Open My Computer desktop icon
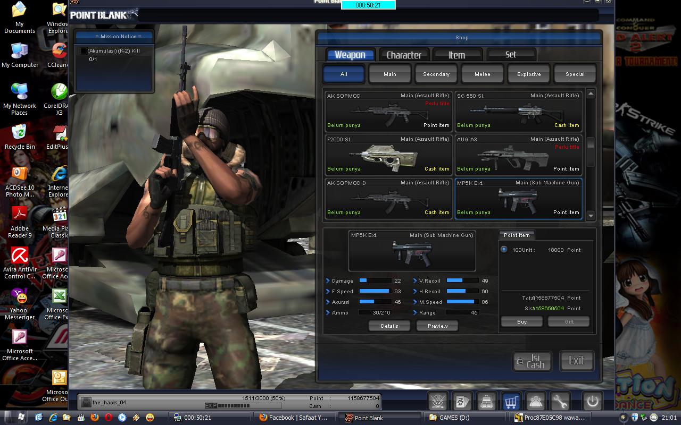 coord(20,55)
